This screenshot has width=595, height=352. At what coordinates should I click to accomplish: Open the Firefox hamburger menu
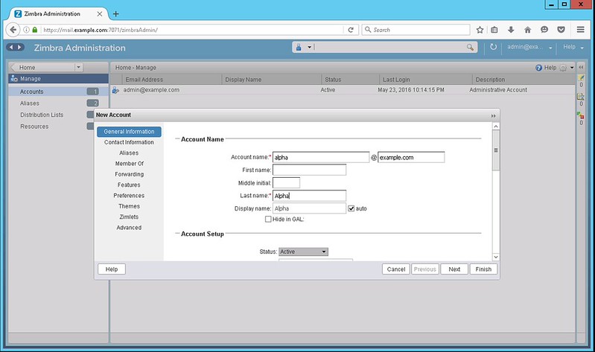coord(581,30)
